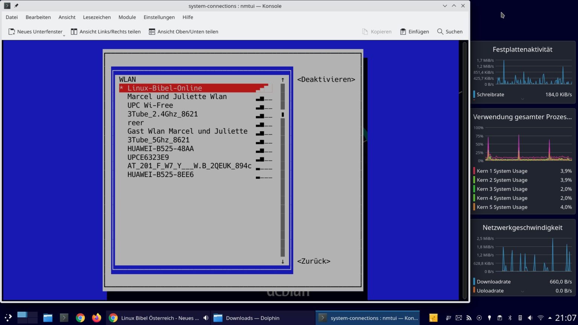Open the Lesezeichen menu
Image resolution: width=578 pixels, height=325 pixels.
point(97,17)
